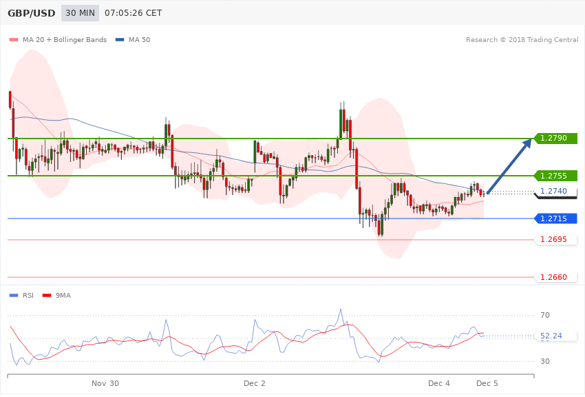Click the 1.2740 current price label

556,191
